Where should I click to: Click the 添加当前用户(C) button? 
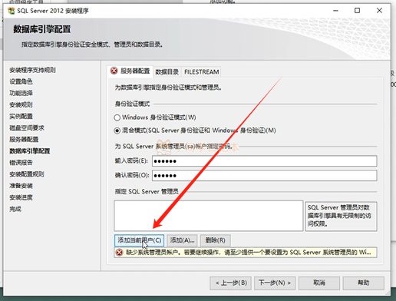tap(139, 240)
